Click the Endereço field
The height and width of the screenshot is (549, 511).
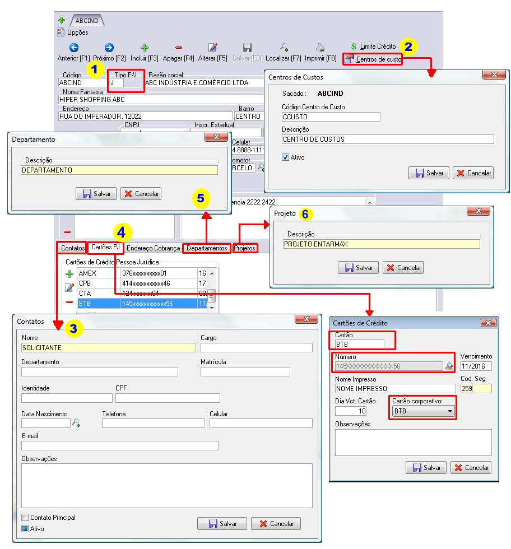click(x=145, y=117)
